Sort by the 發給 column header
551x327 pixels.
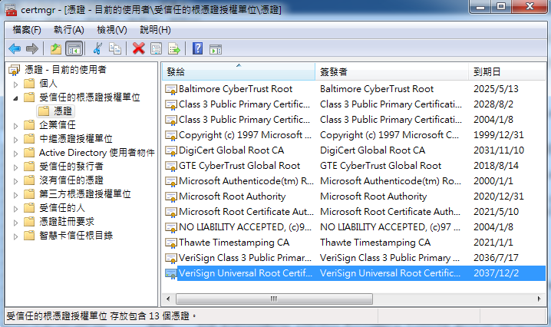pyautogui.click(x=239, y=71)
